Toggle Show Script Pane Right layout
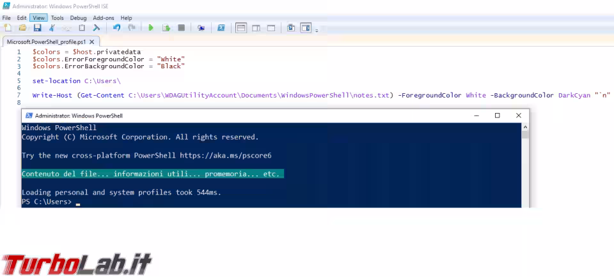Screen dimensions: 614x277 (256, 28)
